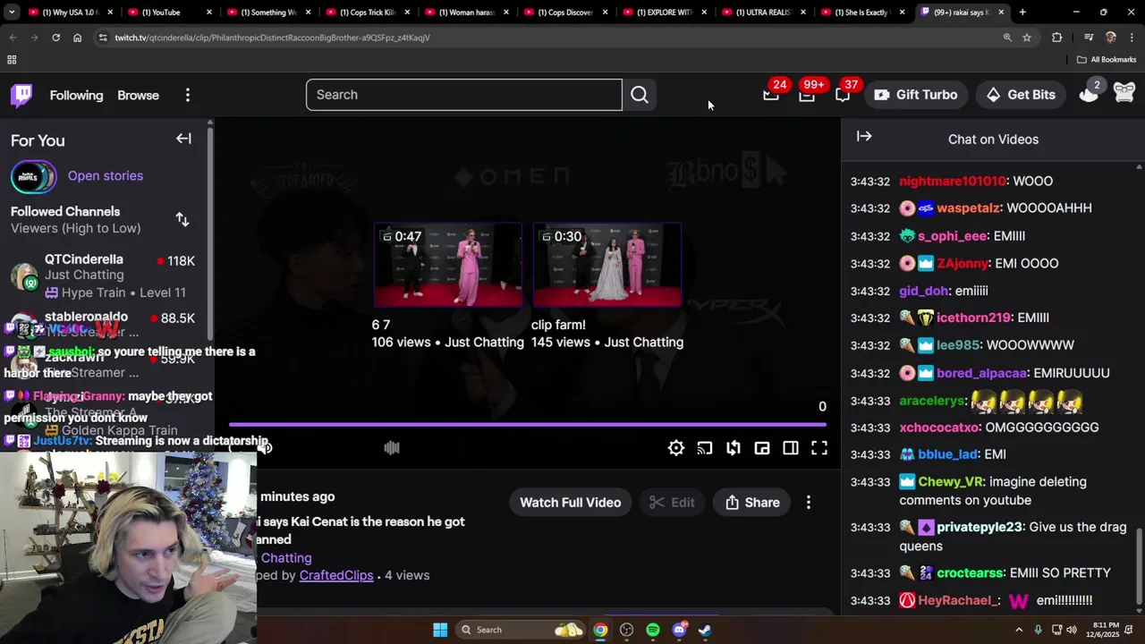Open whispers with 37 badge
1145x644 pixels.
[843, 95]
